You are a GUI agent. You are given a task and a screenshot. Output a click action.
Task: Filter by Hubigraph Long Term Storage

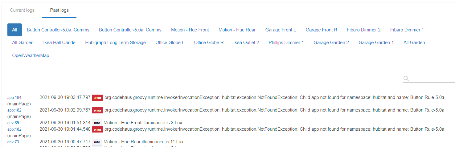coord(115,43)
